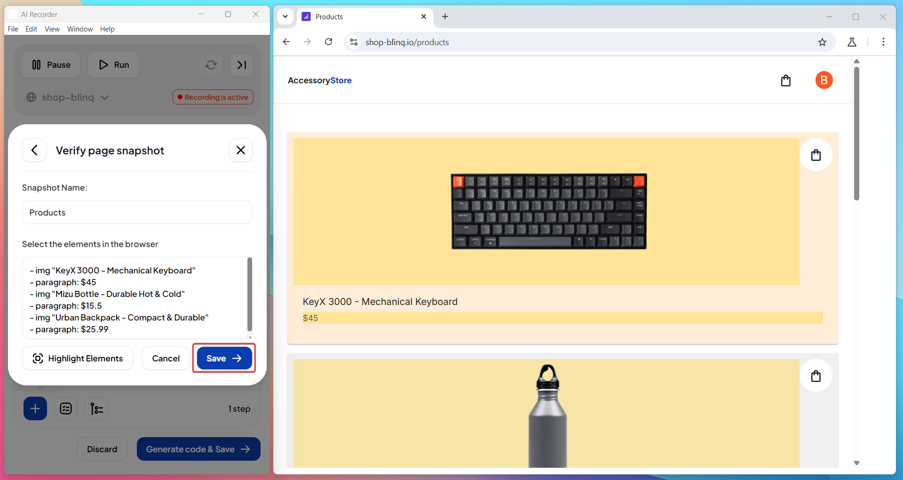Cancel the snapshot verification
The width and height of the screenshot is (903, 480).
pyautogui.click(x=166, y=358)
